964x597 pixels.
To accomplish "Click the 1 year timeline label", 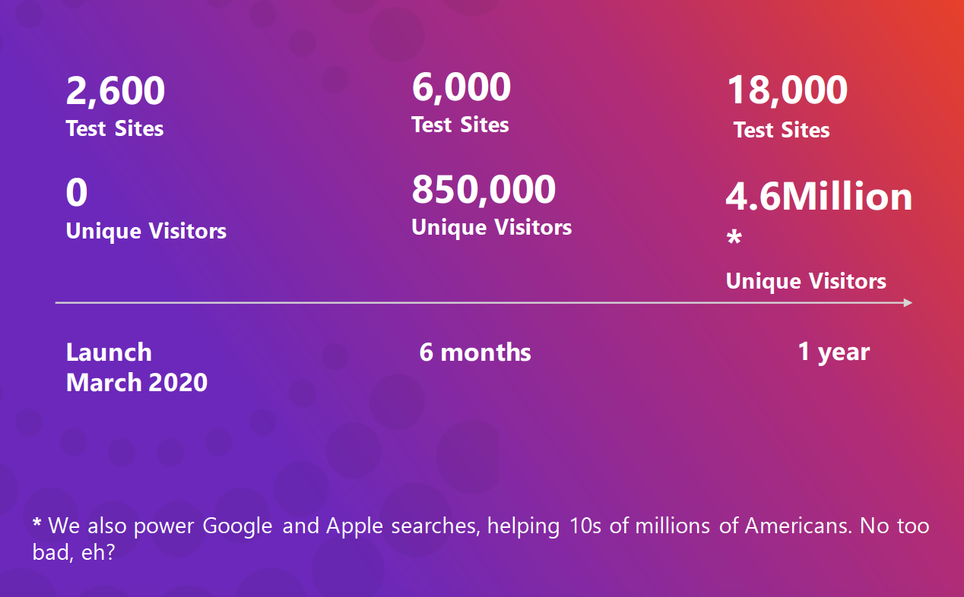I will pyautogui.click(x=833, y=352).
